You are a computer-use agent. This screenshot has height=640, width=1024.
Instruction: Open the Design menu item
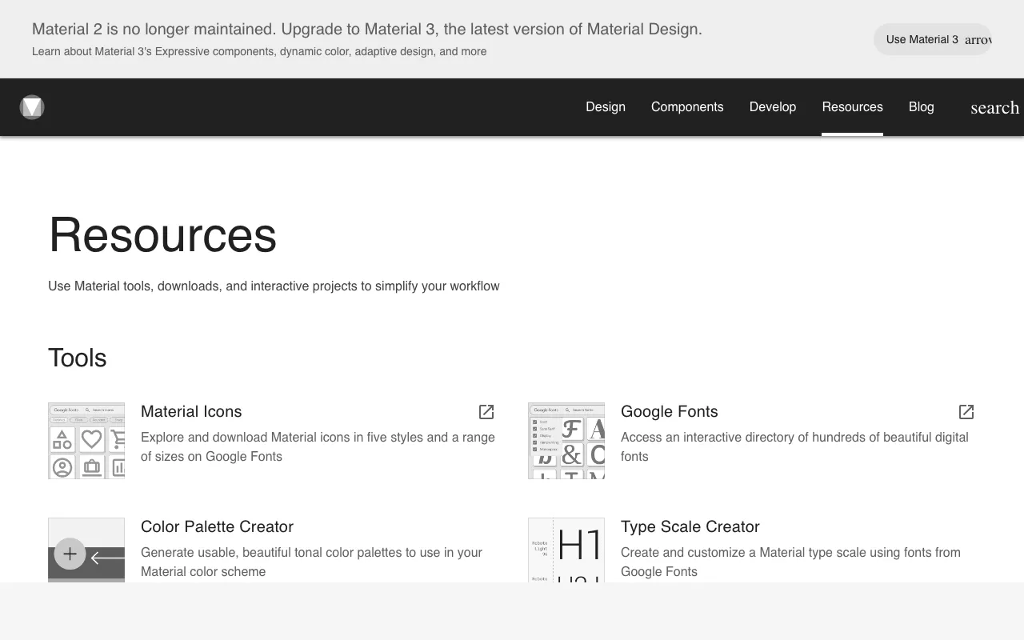(606, 107)
